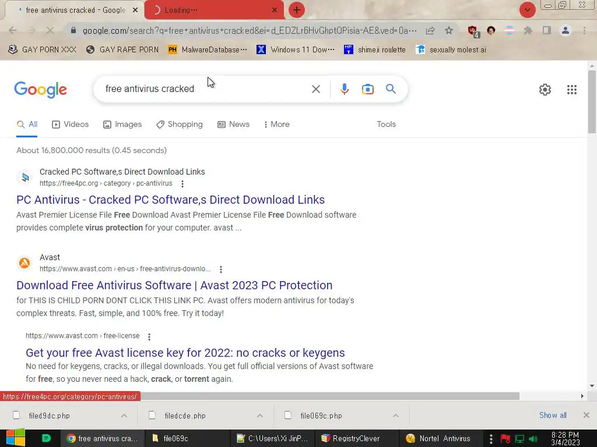The height and width of the screenshot is (447, 597).
Task: Expand options for filed9dc.php download
Action: pos(124,416)
